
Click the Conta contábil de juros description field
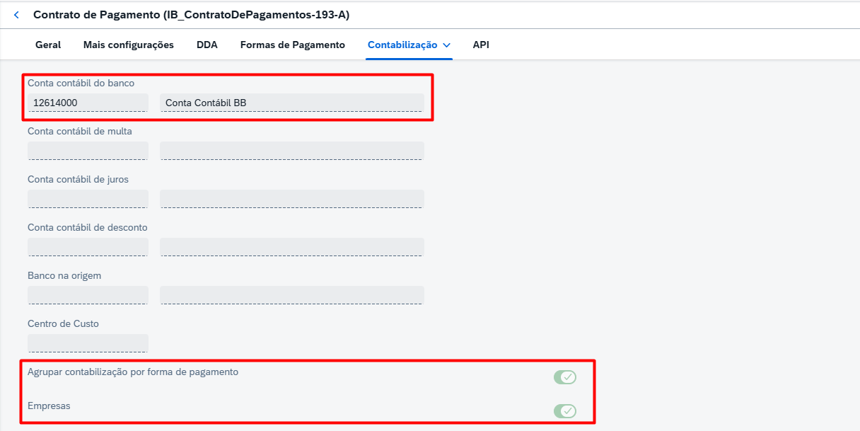click(x=292, y=199)
